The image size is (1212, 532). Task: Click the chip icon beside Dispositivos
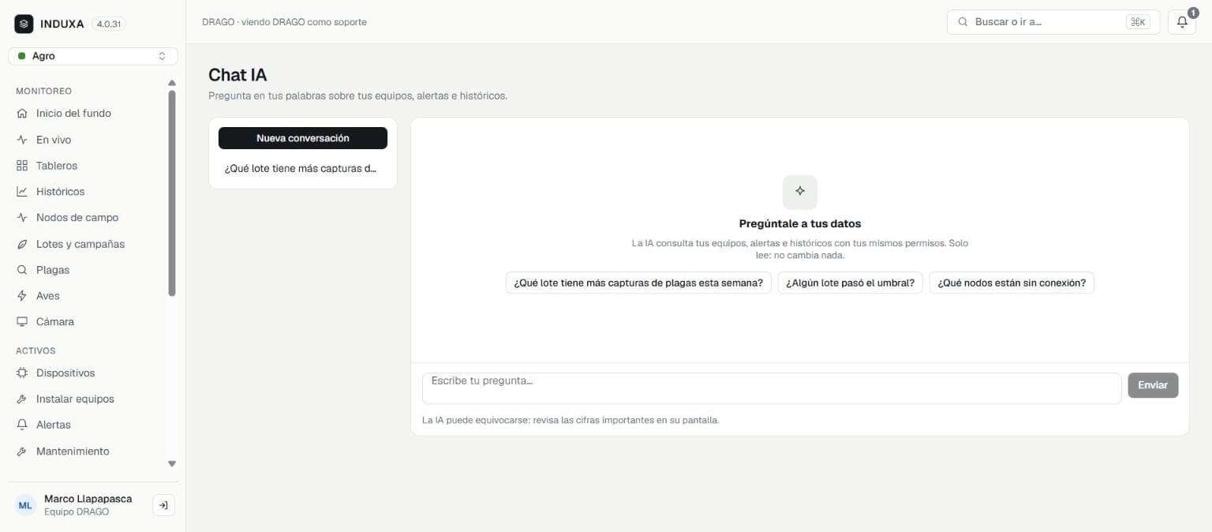[22, 373]
